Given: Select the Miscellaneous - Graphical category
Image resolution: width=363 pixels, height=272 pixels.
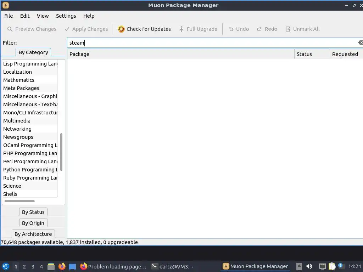Looking at the screenshot, I should pos(30,96).
